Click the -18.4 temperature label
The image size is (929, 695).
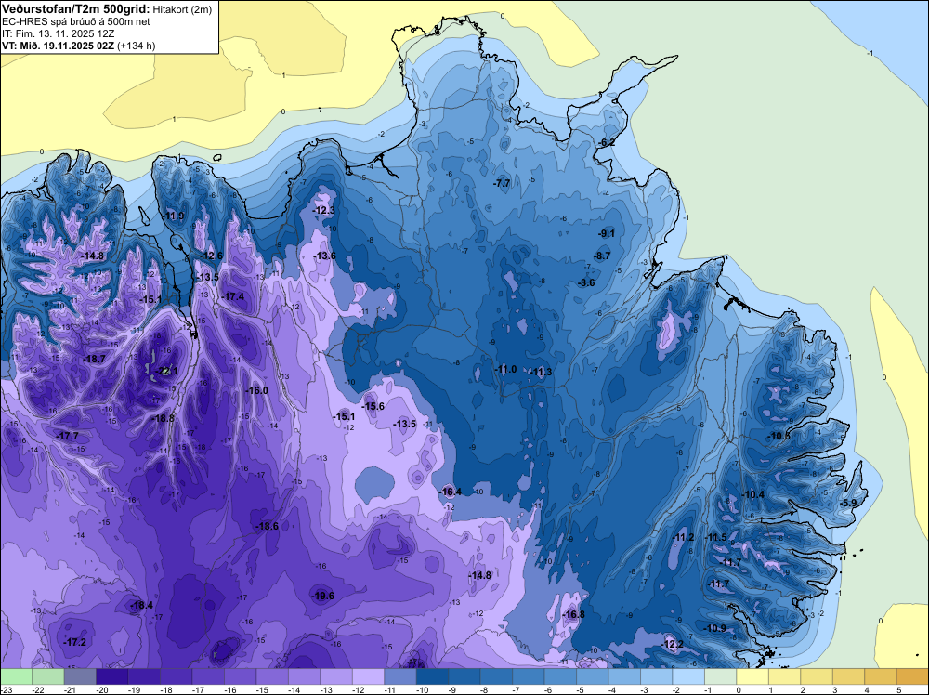point(141,605)
